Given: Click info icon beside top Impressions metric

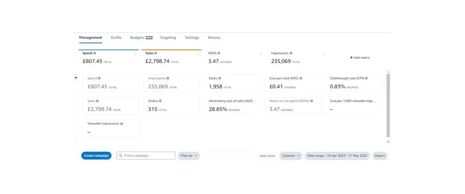Looking at the screenshot, I should point(291,53).
